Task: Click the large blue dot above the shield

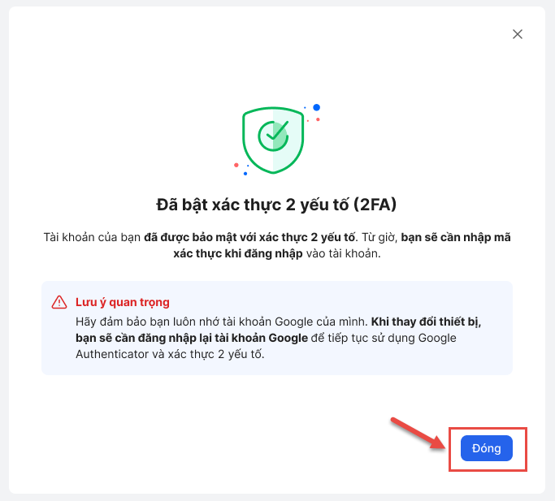Action: (316, 107)
